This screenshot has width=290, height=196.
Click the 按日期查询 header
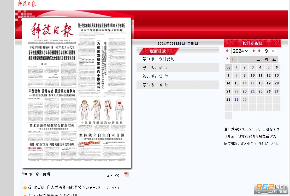pyautogui.click(x=252, y=43)
